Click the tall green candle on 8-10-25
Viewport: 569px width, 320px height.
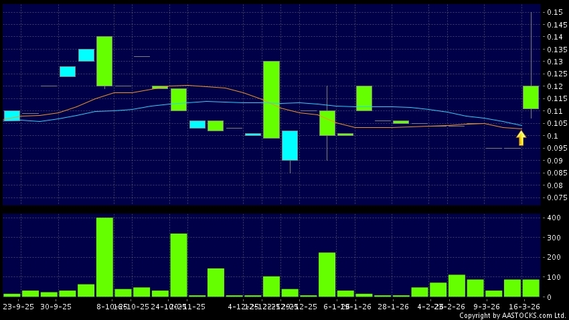pyautogui.click(x=104, y=61)
